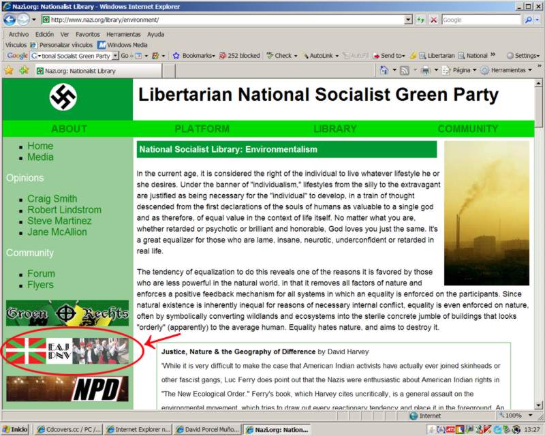Open the Archivo menu

click(x=18, y=35)
